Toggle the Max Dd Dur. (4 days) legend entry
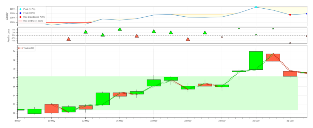This screenshot has height=128, width=313. pos(31,21)
